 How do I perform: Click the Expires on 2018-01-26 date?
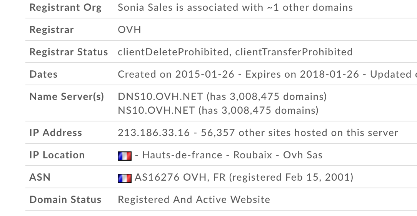click(302, 74)
